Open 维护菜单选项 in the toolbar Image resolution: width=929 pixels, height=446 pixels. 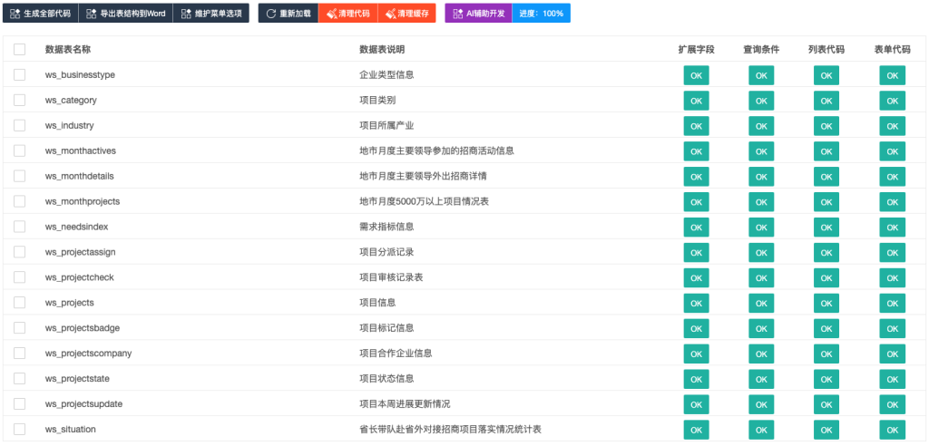(210, 14)
